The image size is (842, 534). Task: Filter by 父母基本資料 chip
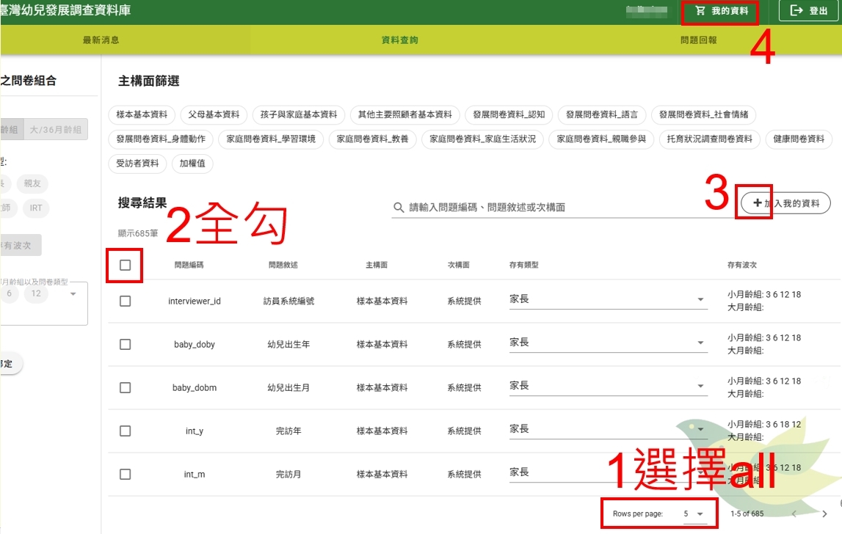214,114
